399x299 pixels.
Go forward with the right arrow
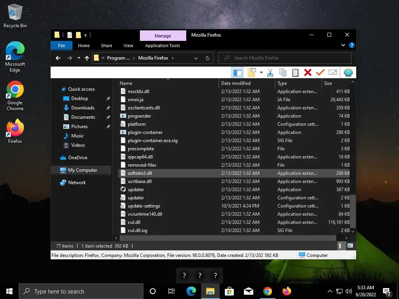click(69, 58)
